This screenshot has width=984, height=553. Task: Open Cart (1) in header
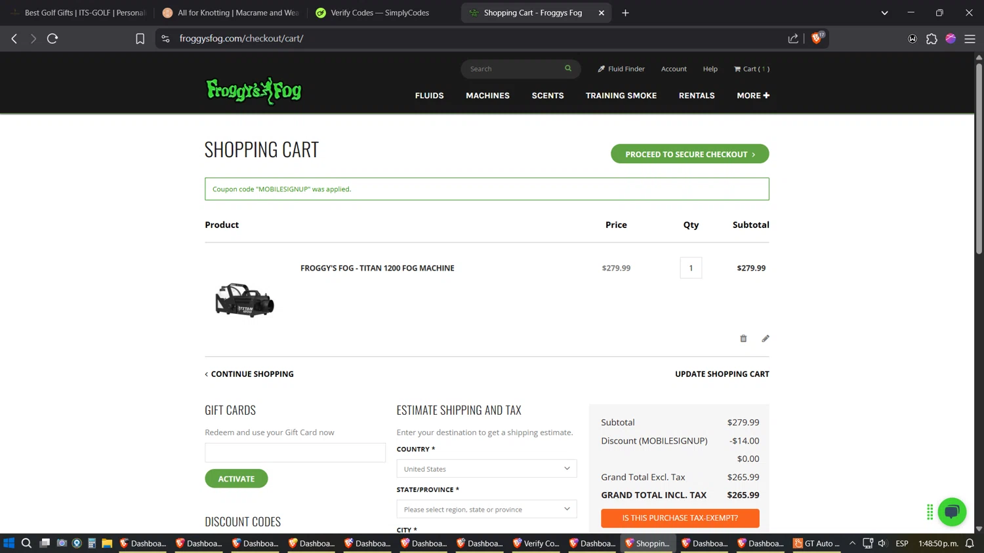point(752,69)
